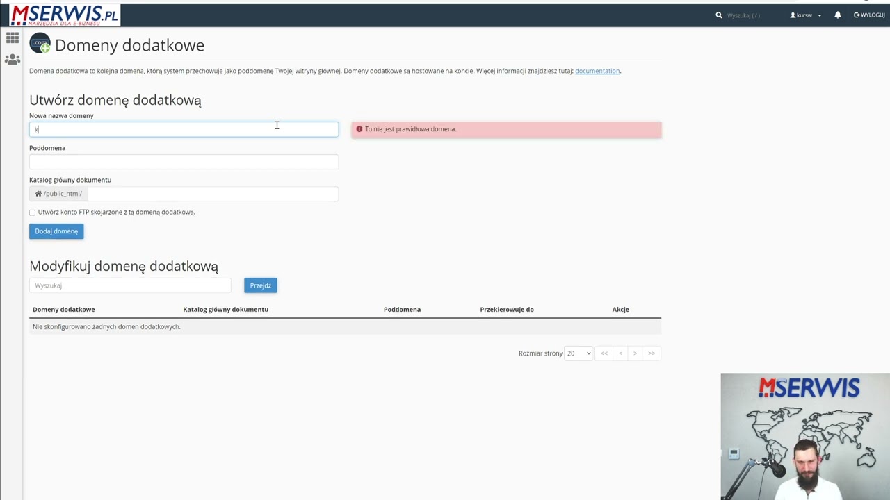Click the error icon in red alert

pos(359,129)
